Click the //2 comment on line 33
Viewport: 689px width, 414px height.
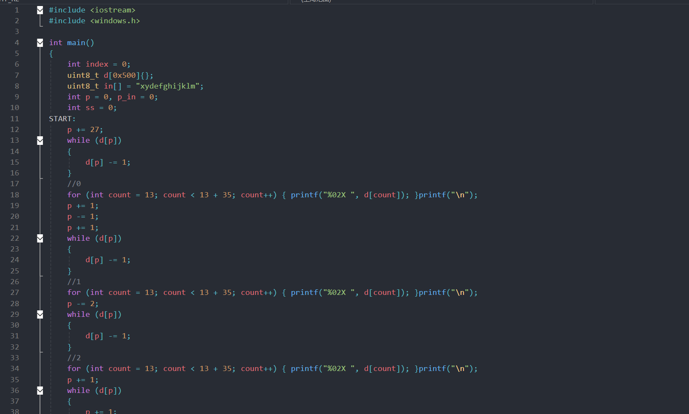pyautogui.click(x=74, y=358)
